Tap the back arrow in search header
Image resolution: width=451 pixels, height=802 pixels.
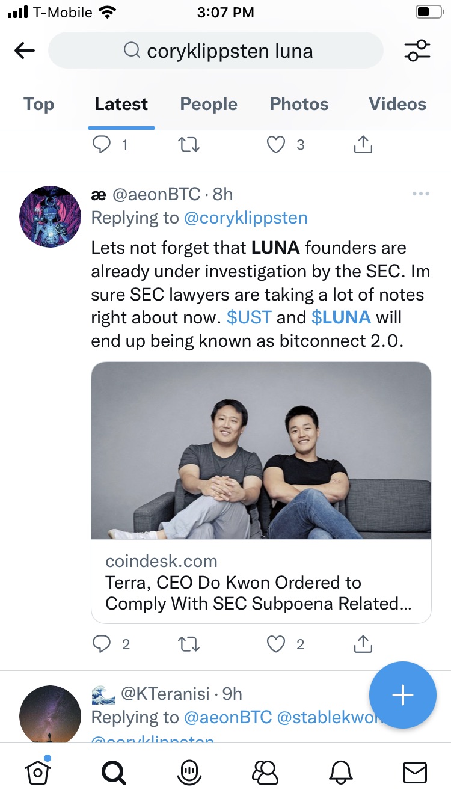pyautogui.click(x=25, y=51)
